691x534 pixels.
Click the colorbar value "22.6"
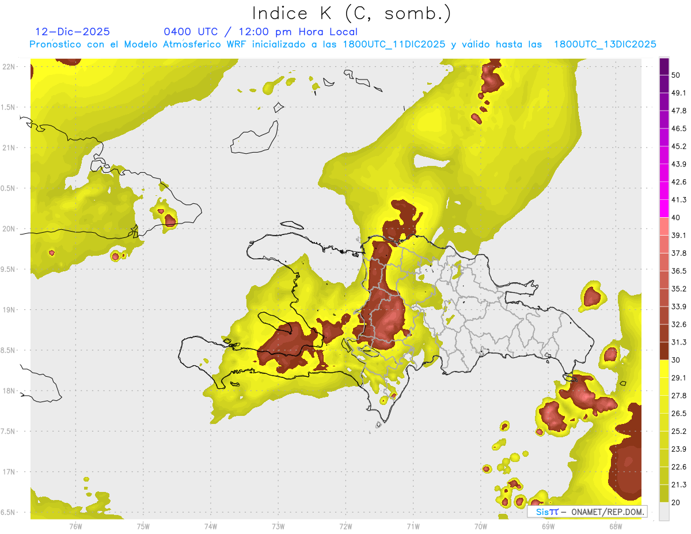tap(679, 467)
